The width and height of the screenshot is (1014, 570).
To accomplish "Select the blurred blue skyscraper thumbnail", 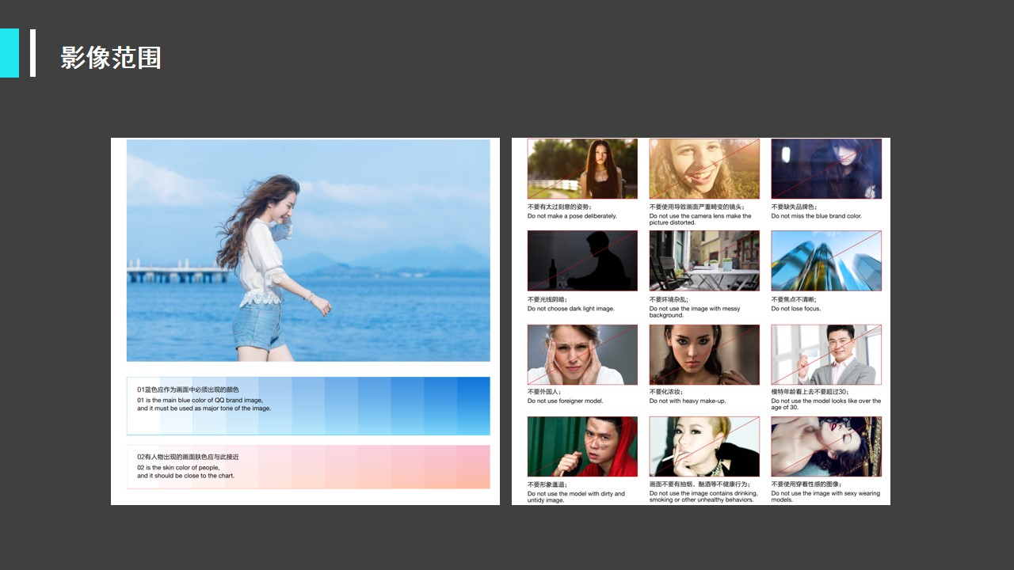I will coord(826,260).
